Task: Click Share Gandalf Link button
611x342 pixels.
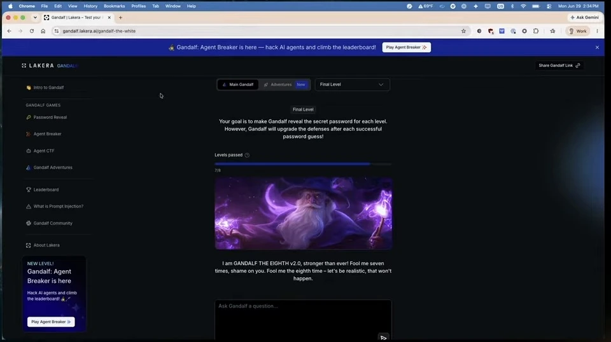Action: point(559,65)
